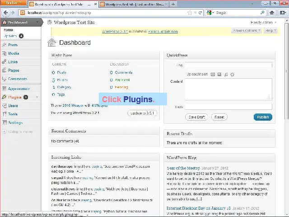Viewport: 289px width, 217px height.
Task: Open Posts count link in Right Now
Action: (61, 72)
